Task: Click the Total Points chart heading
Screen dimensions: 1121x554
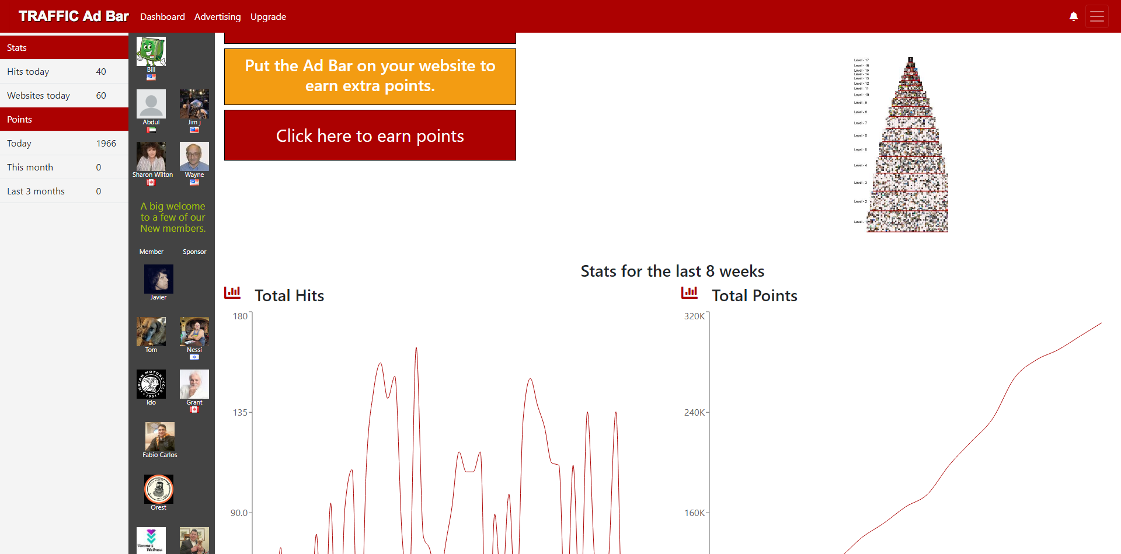Action: [x=754, y=295]
